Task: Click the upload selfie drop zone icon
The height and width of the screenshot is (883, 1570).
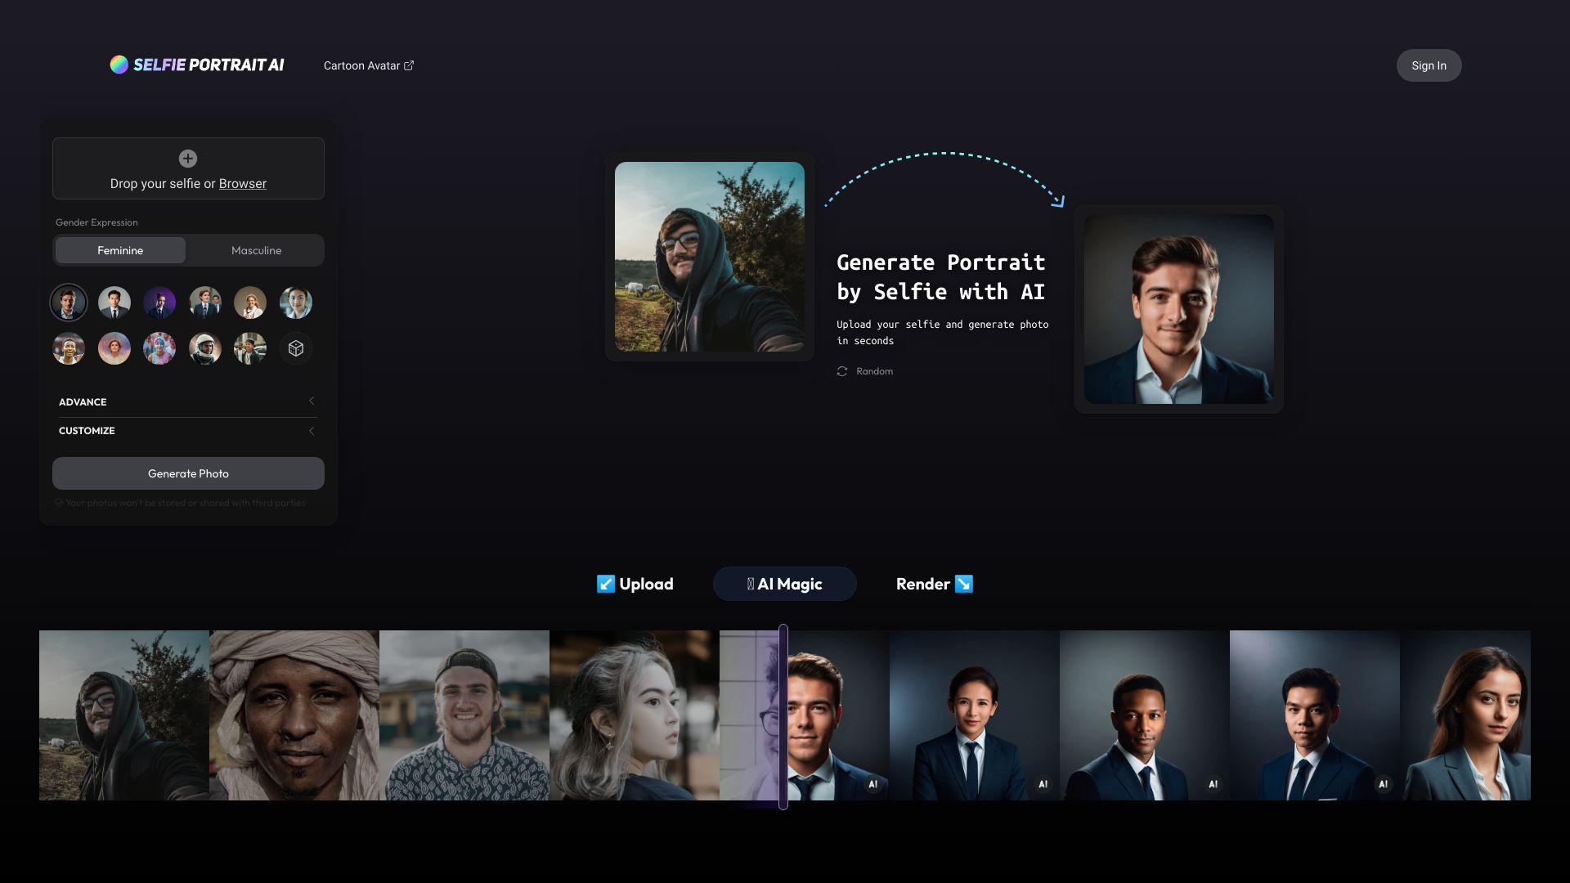Action: tap(187, 159)
